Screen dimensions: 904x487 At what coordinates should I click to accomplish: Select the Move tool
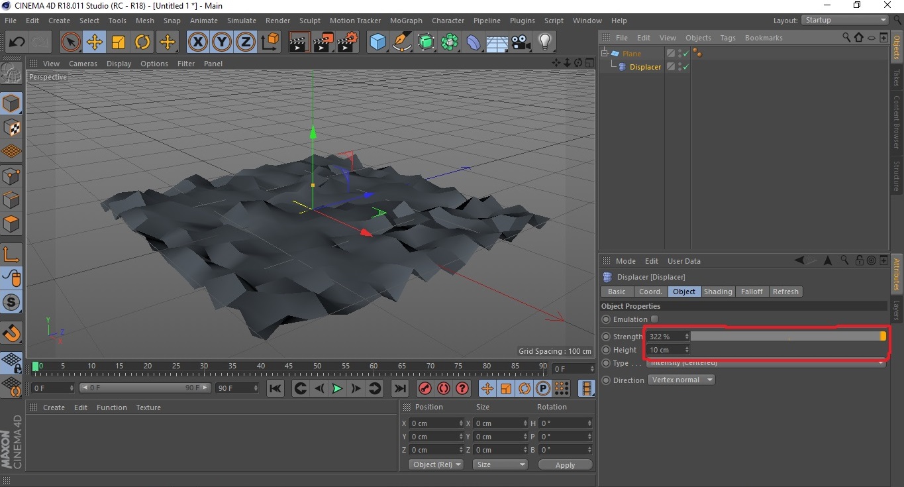[x=95, y=42]
